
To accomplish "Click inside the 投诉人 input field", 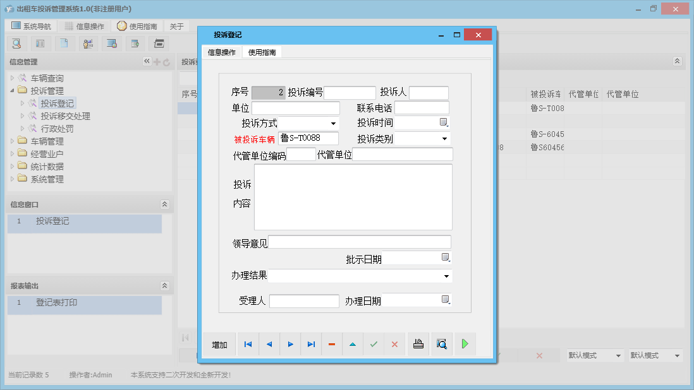I will pos(429,92).
